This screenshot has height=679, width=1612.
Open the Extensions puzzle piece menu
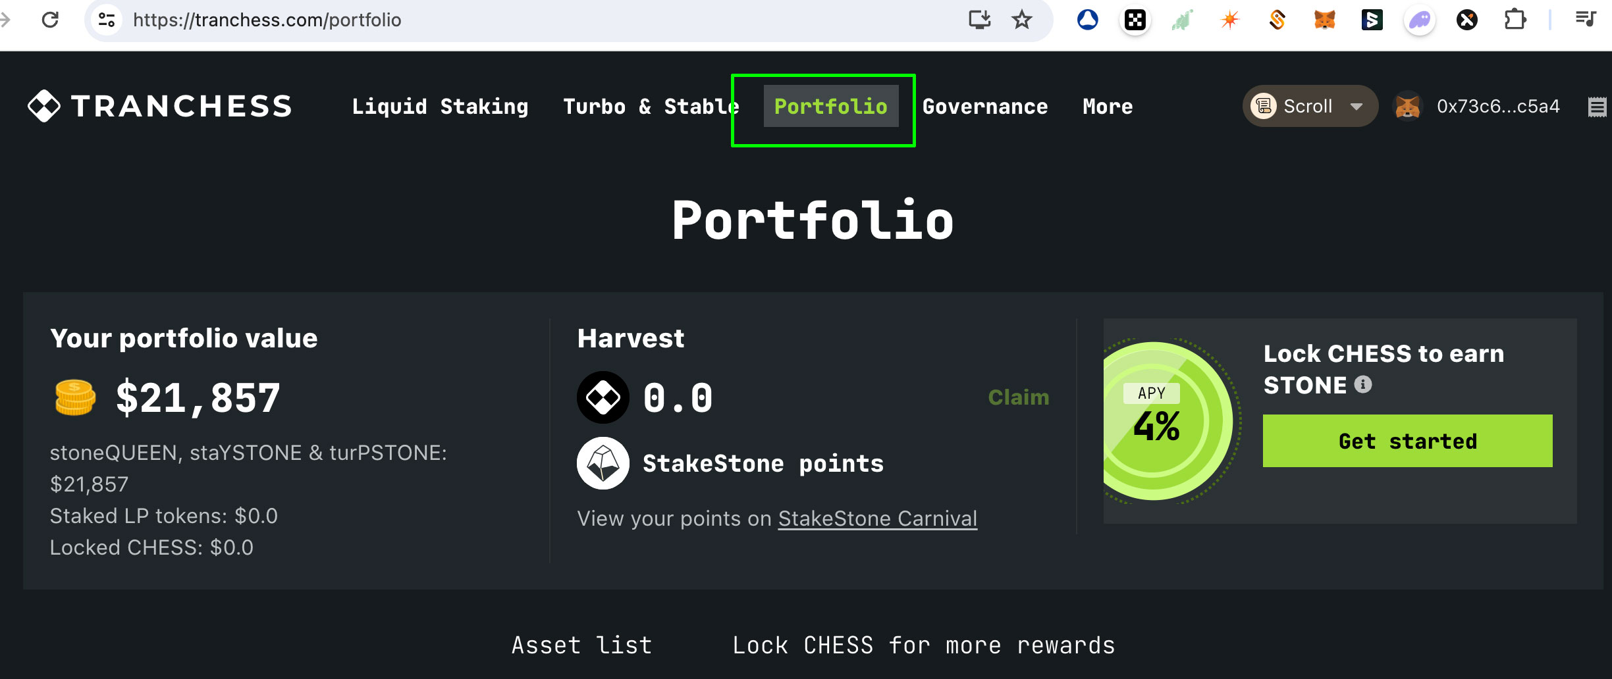coord(1515,20)
